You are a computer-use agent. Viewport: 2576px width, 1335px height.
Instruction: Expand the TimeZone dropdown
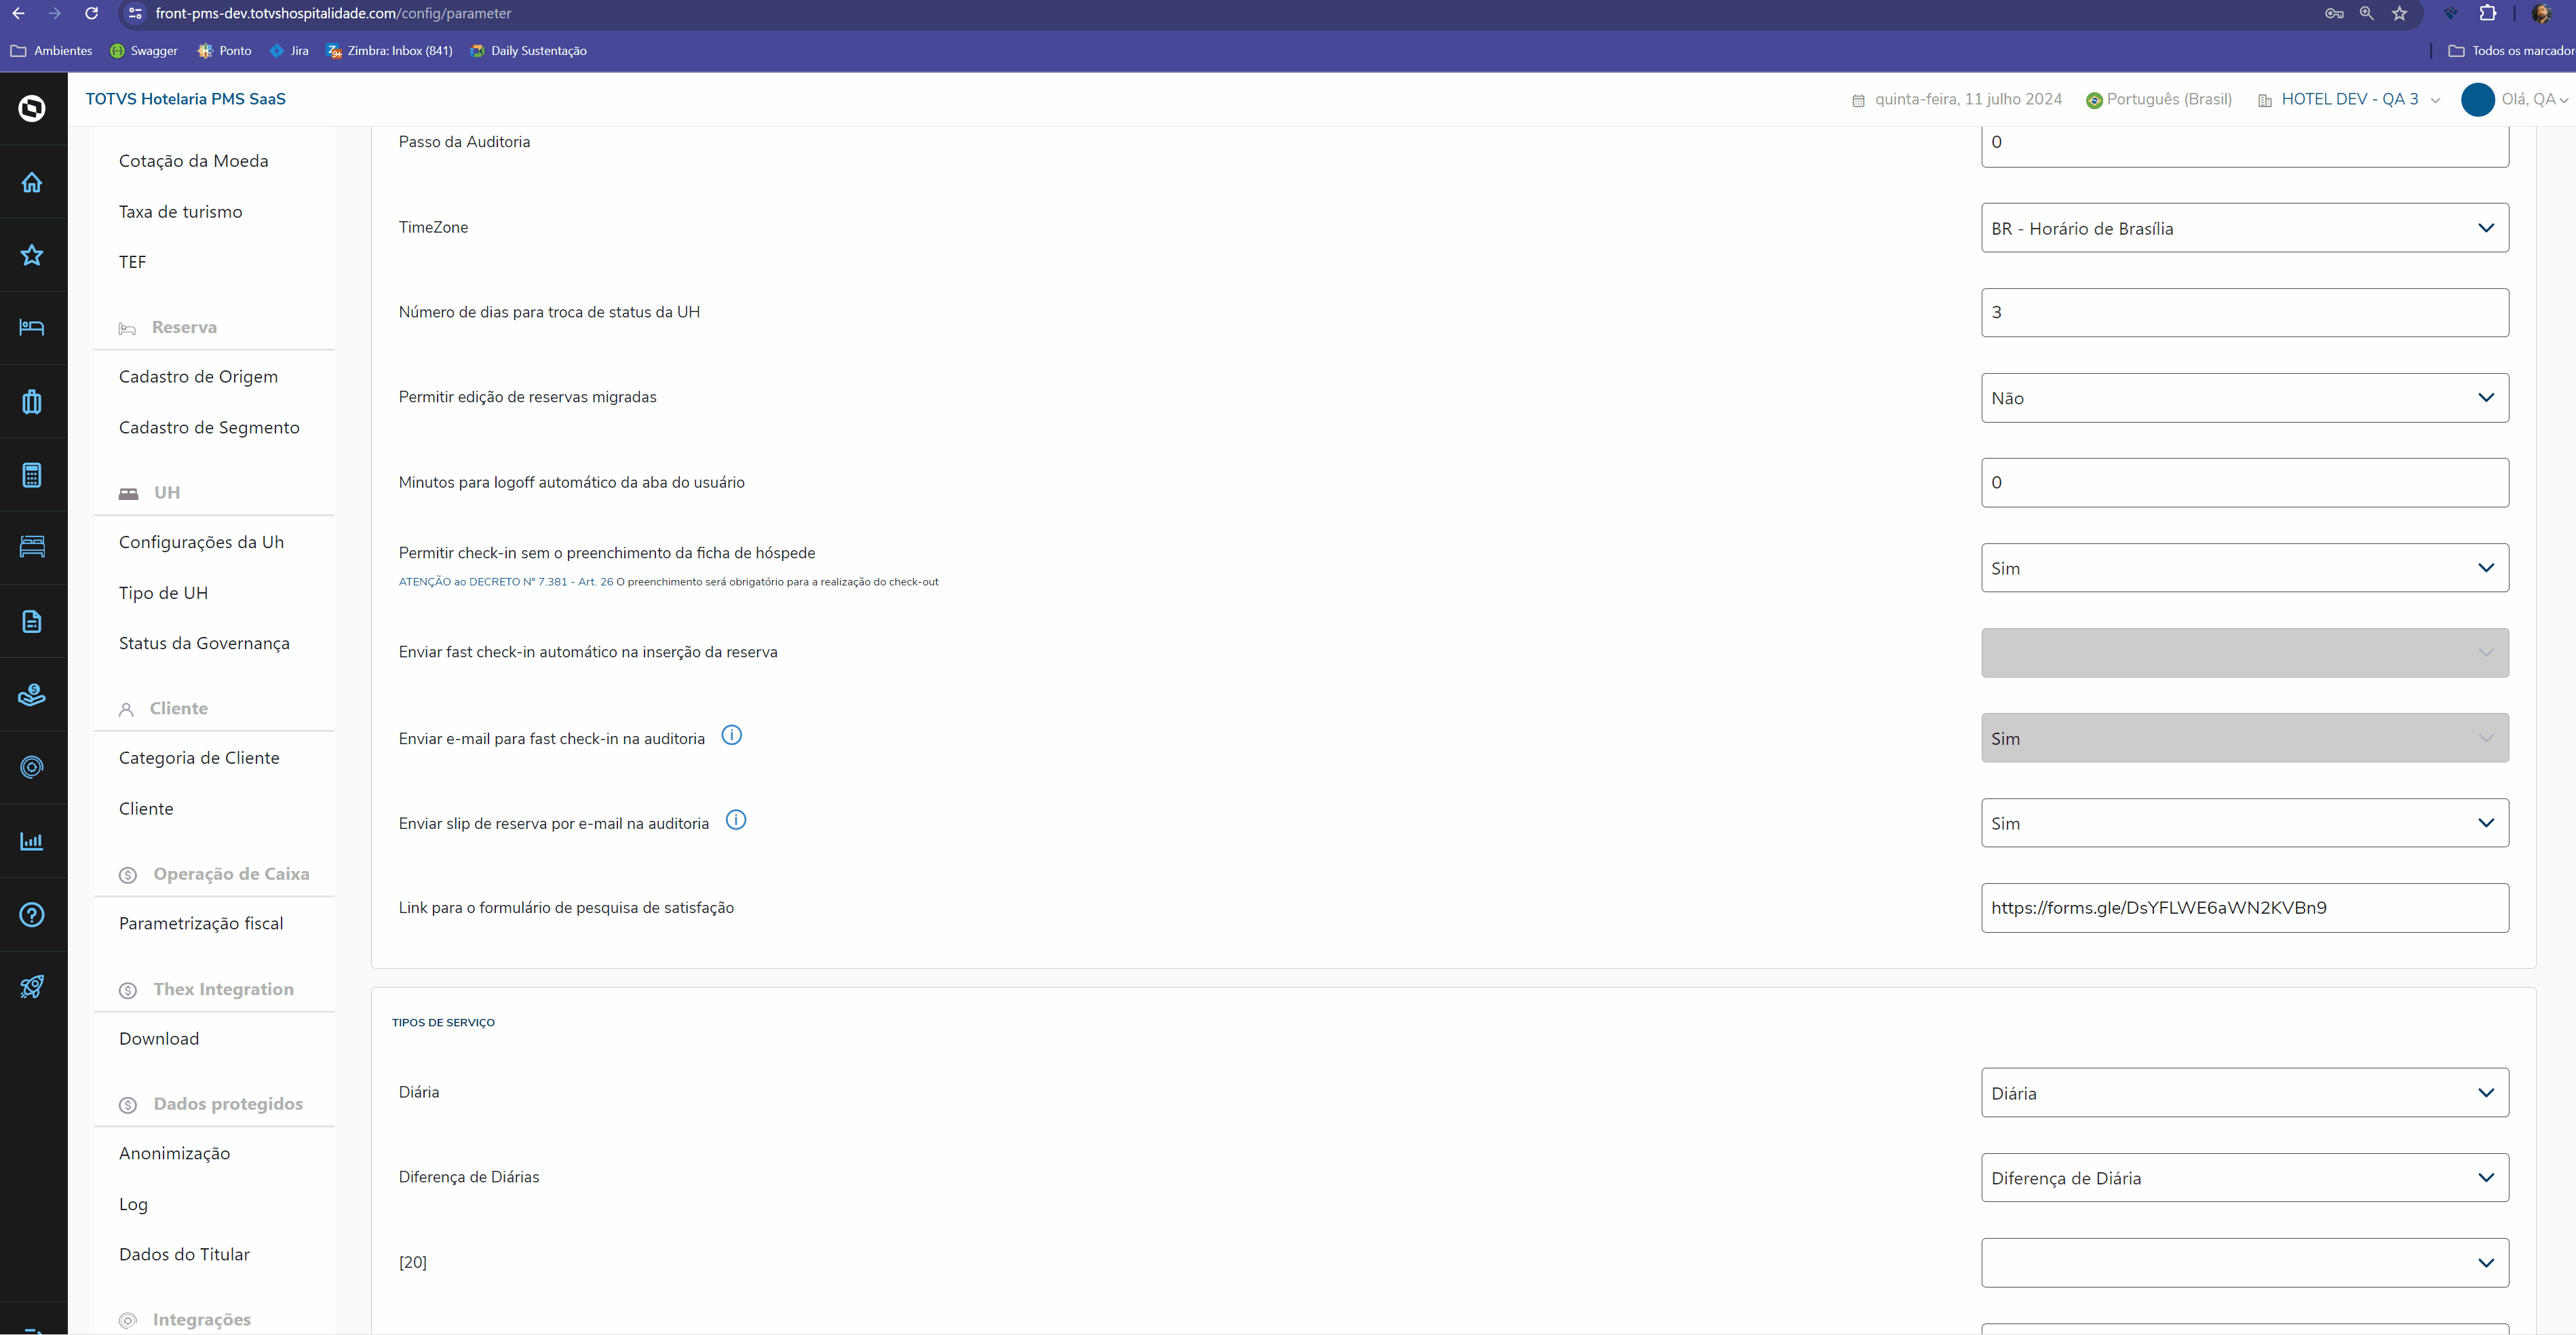coord(2243,228)
